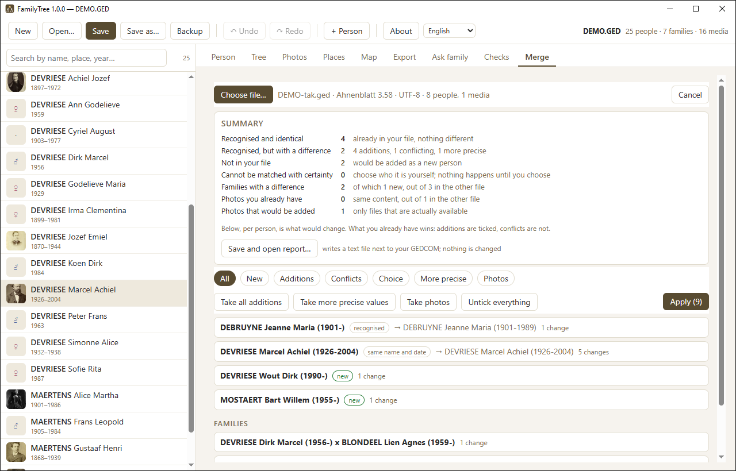Click Save and open report button
This screenshot has width=736, height=471.
tap(270, 249)
